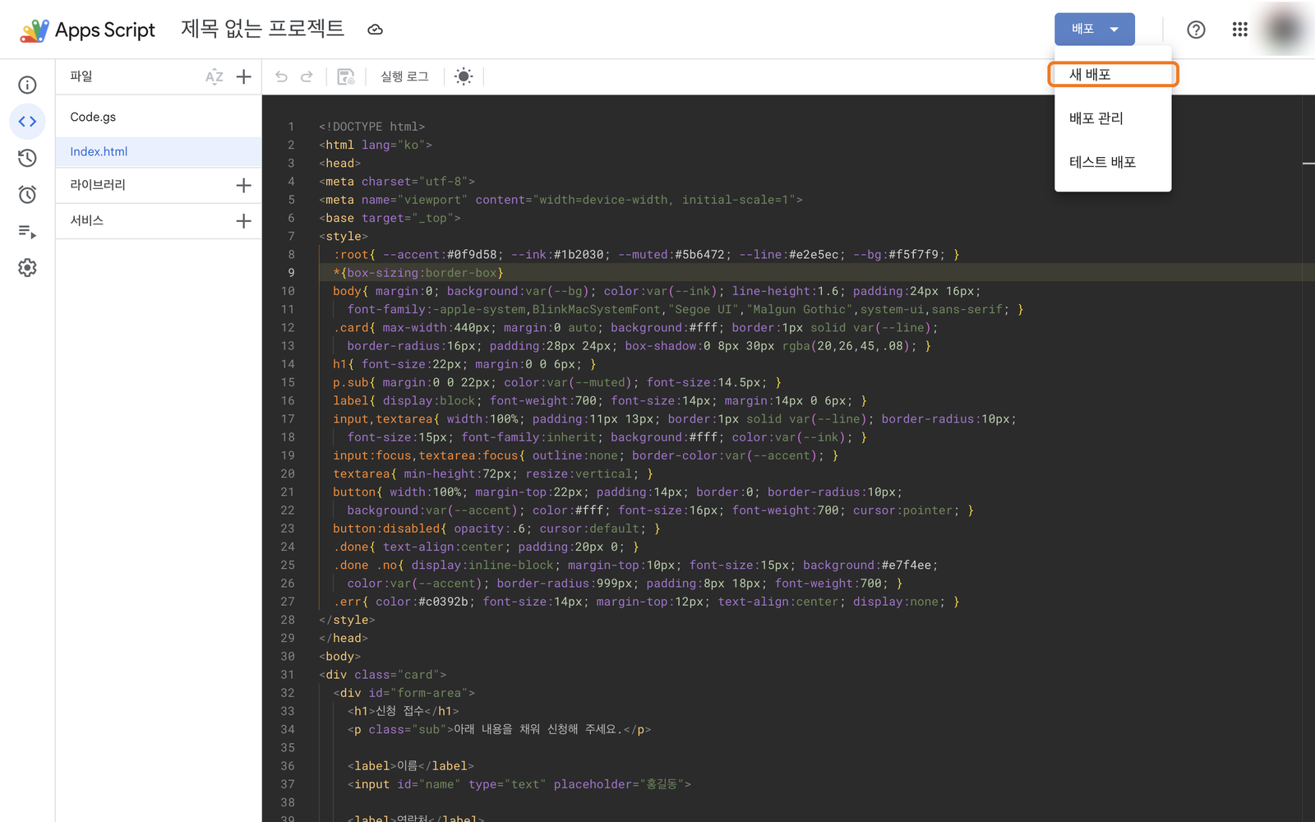Select the Editor code icon in sidebar

pyautogui.click(x=27, y=122)
